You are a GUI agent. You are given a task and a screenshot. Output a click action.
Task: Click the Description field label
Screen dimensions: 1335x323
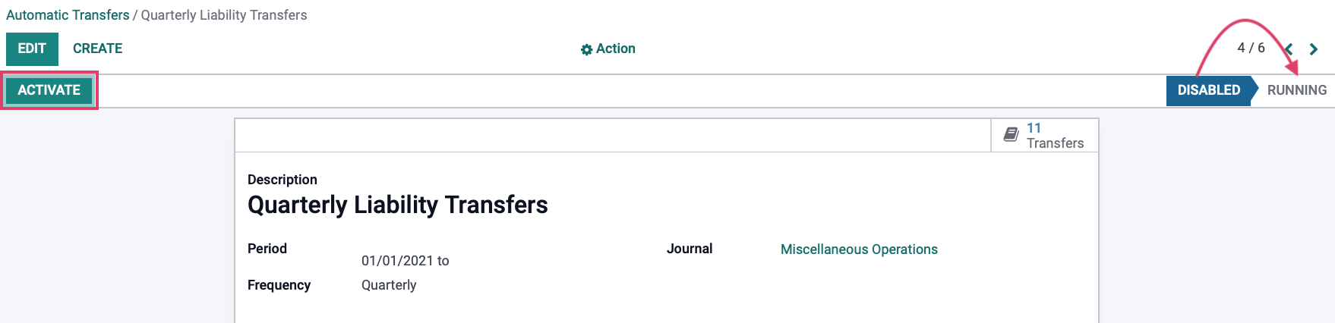282,180
